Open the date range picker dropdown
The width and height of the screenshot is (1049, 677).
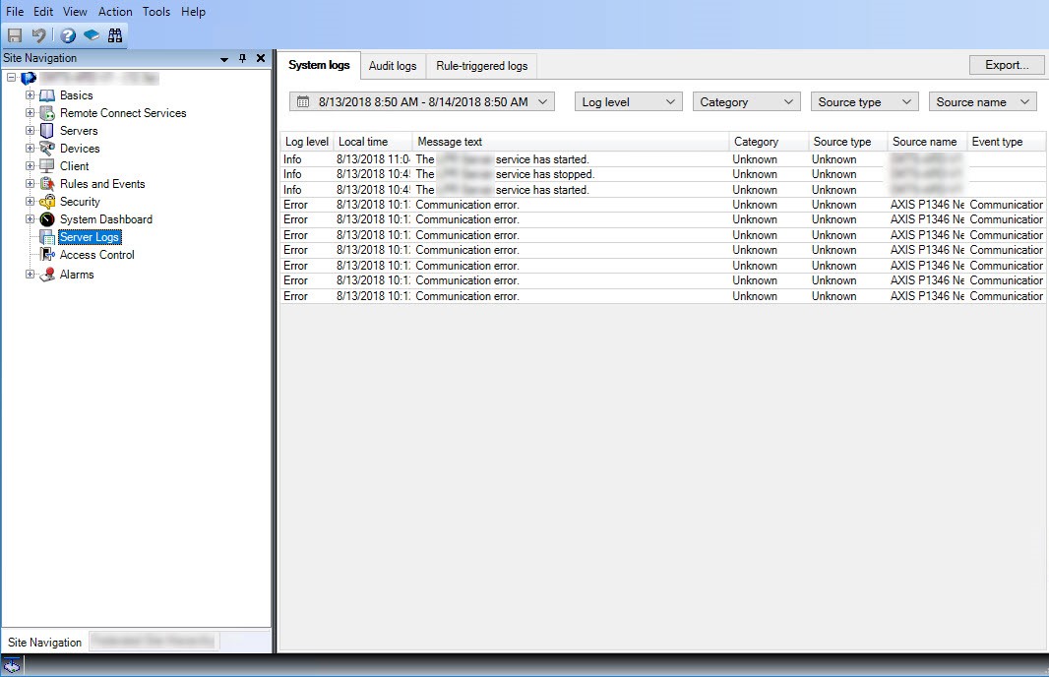pyautogui.click(x=421, y=100)
